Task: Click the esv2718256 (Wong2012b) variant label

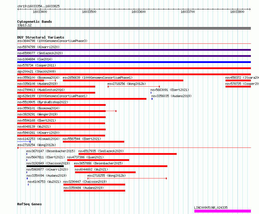Action: click(127, 84)
